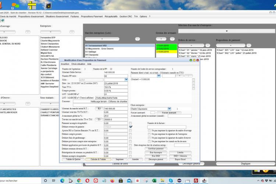This screenshot has width=276, height=184.
Task: Remove a marché entreprise lot with minus
Action: tap(138, 39)
